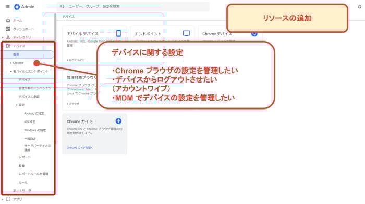The height and width of the screenshot is (204, 365).
Task: Open 一般設定
Action: pyautogui.click(x=30, y=139)
